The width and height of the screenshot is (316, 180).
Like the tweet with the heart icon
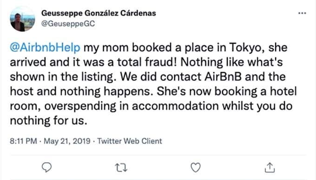[x=196, y=167]
